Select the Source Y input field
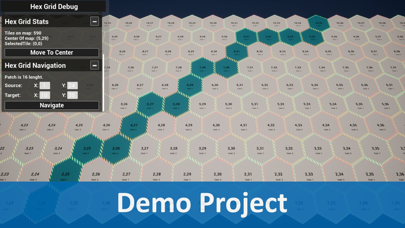 (72, 85)
